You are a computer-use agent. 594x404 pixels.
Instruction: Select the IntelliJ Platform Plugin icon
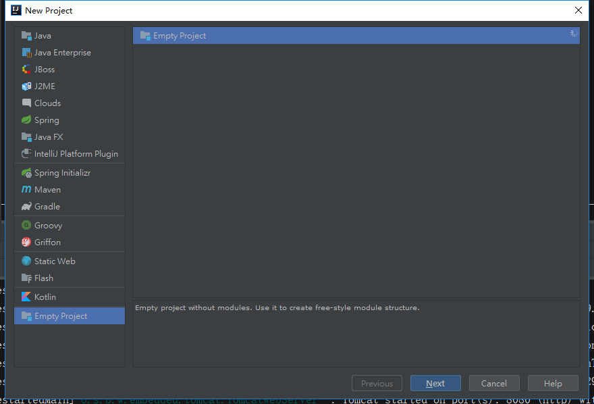click(x=26, y=154)
